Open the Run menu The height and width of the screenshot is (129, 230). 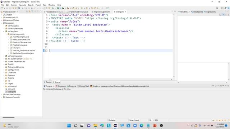45,5
